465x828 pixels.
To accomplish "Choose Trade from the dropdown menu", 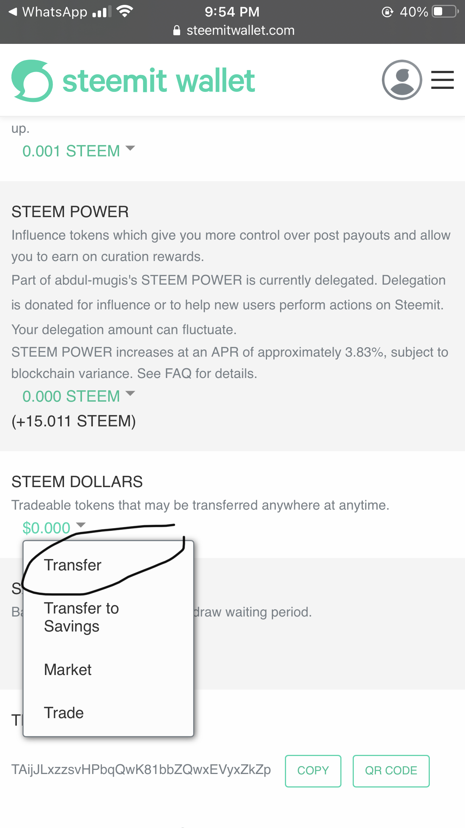I will [64, 713].
